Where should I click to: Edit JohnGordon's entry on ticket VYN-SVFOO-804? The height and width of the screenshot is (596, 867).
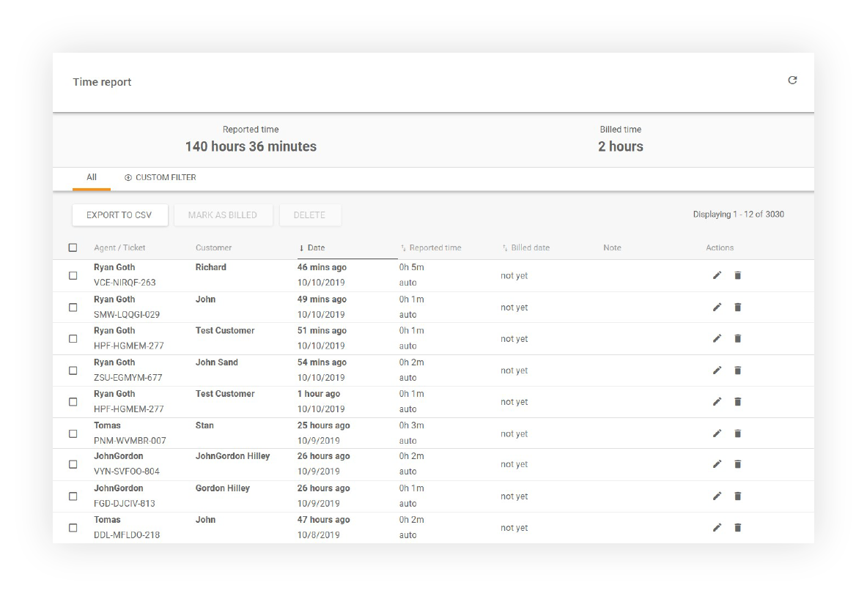click(x=717, y=464)
